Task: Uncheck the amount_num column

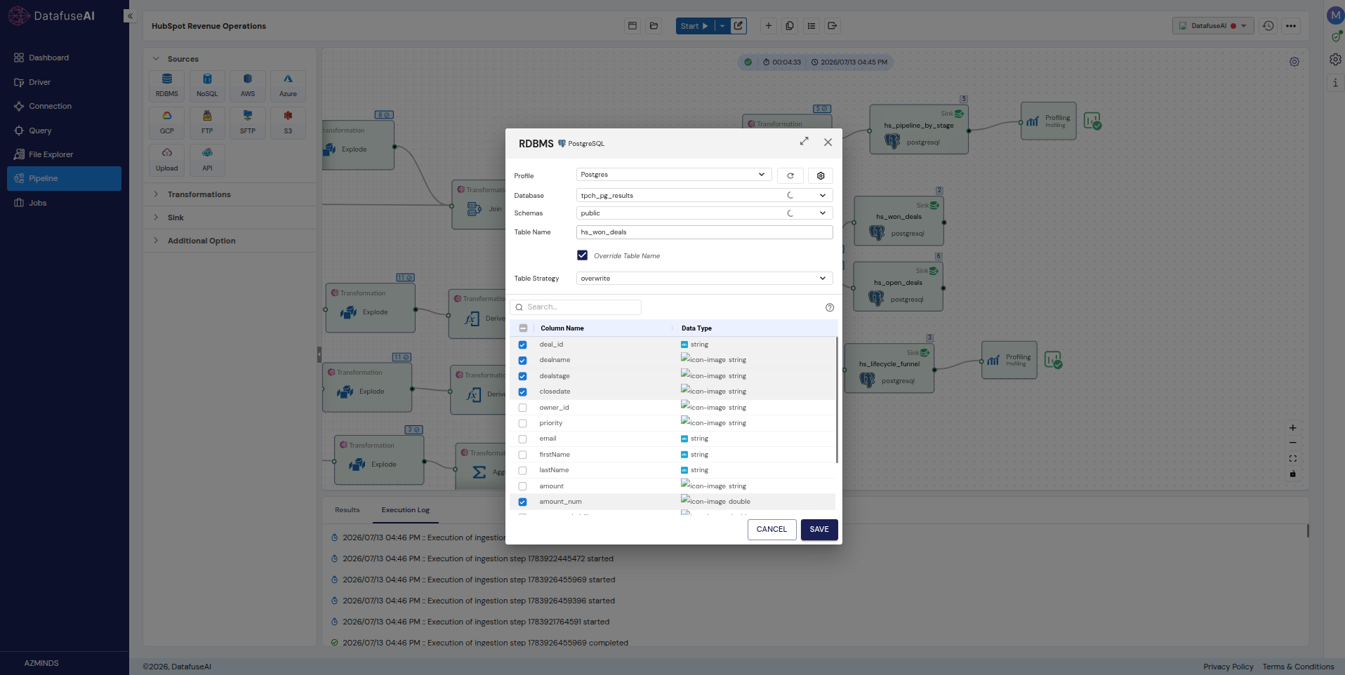Action: 522,502
